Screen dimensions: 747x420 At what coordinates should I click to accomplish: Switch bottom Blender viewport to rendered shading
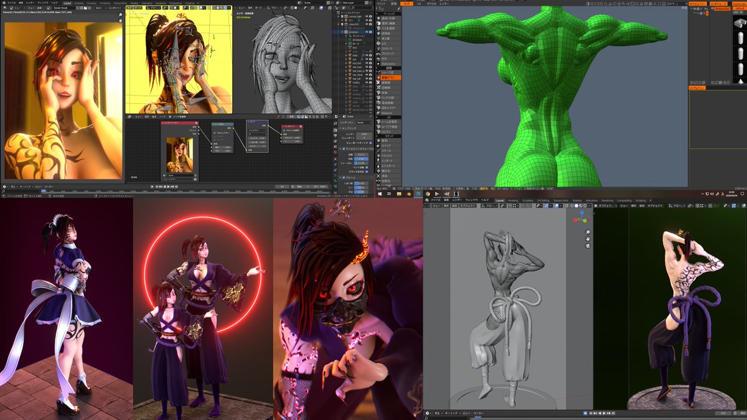point(585,206)
